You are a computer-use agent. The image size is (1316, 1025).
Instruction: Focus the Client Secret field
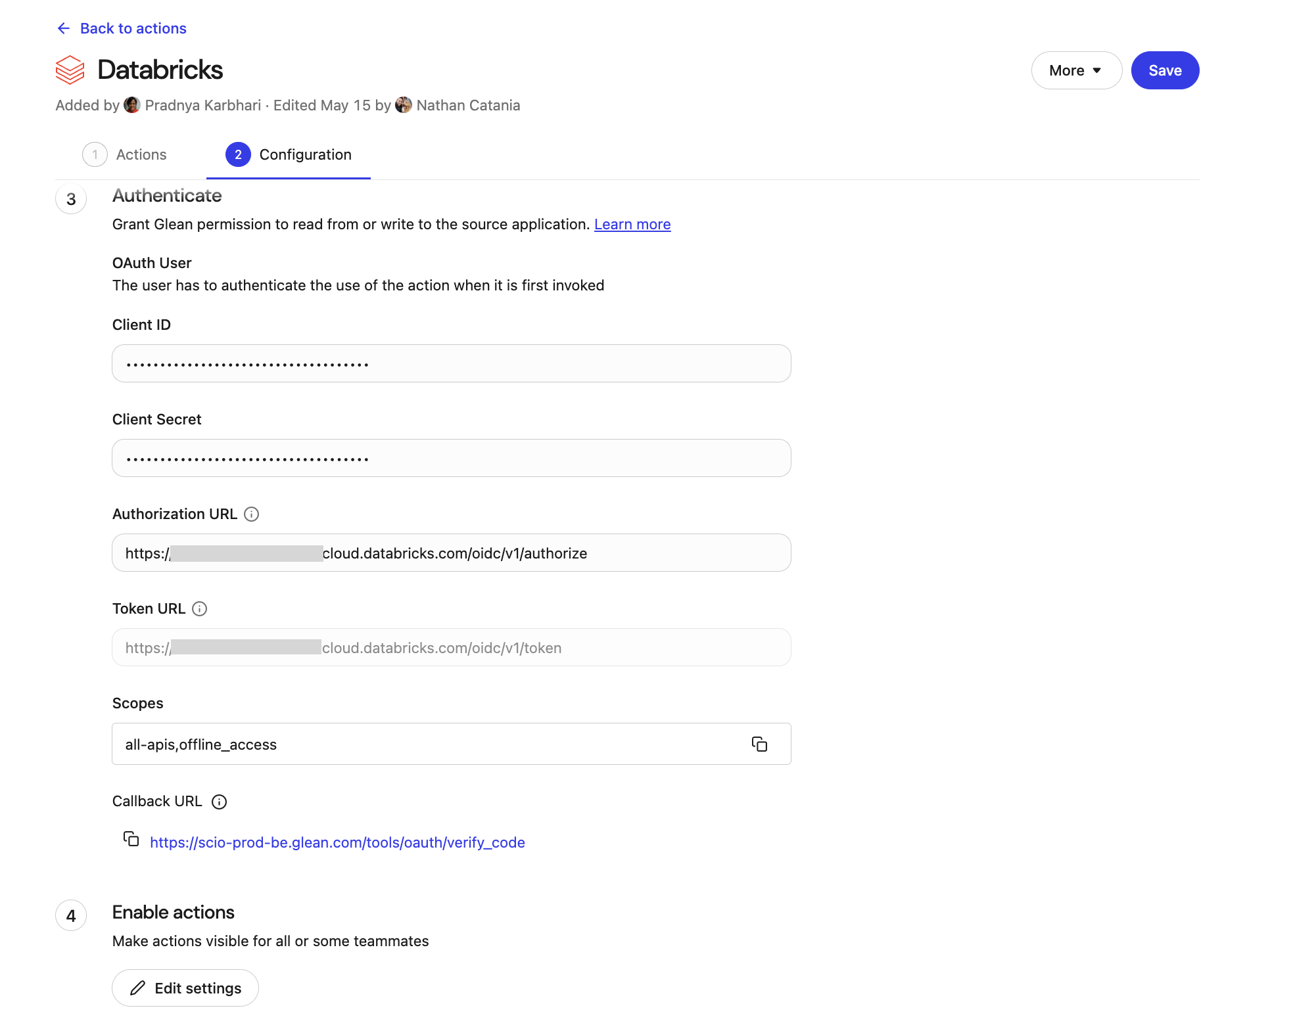coord(451,458)
